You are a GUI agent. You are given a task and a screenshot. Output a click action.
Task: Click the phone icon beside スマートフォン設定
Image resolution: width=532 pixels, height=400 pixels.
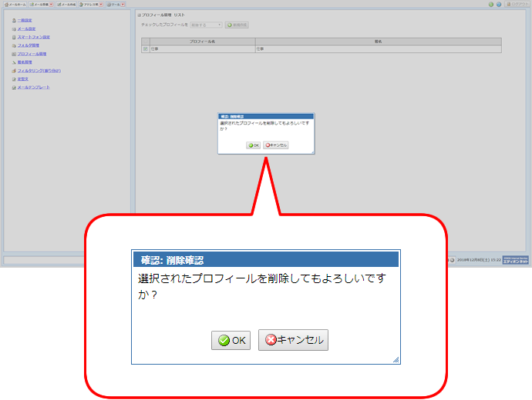point(14,37)
